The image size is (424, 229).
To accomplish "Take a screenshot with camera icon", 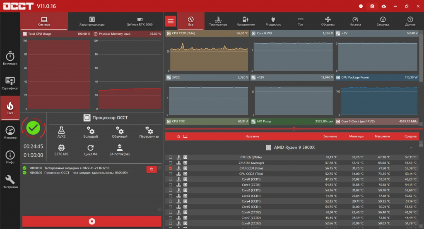I will point(372,6).
